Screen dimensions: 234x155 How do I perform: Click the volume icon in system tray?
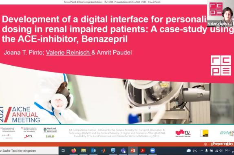(x=221, y=151)
